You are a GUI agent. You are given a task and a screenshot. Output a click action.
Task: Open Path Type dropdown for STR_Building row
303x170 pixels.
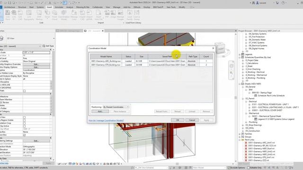[192, 65]
